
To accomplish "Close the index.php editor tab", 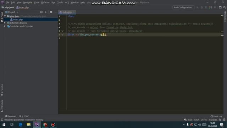I will coord(74,12).
